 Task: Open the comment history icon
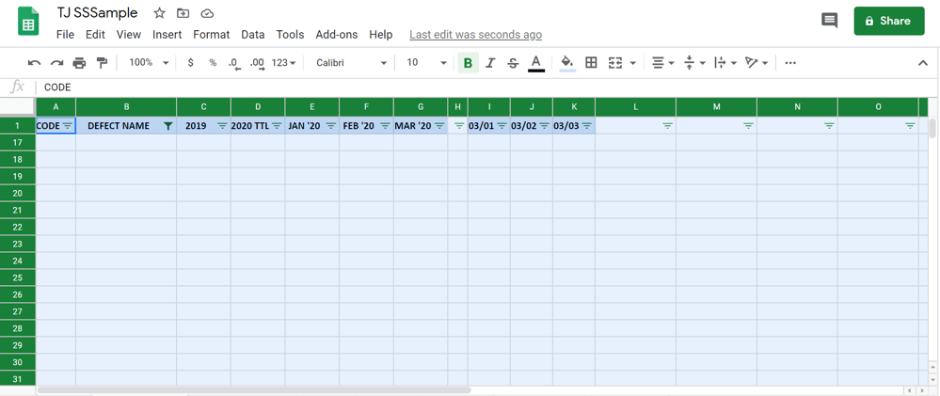pos(829,21)
